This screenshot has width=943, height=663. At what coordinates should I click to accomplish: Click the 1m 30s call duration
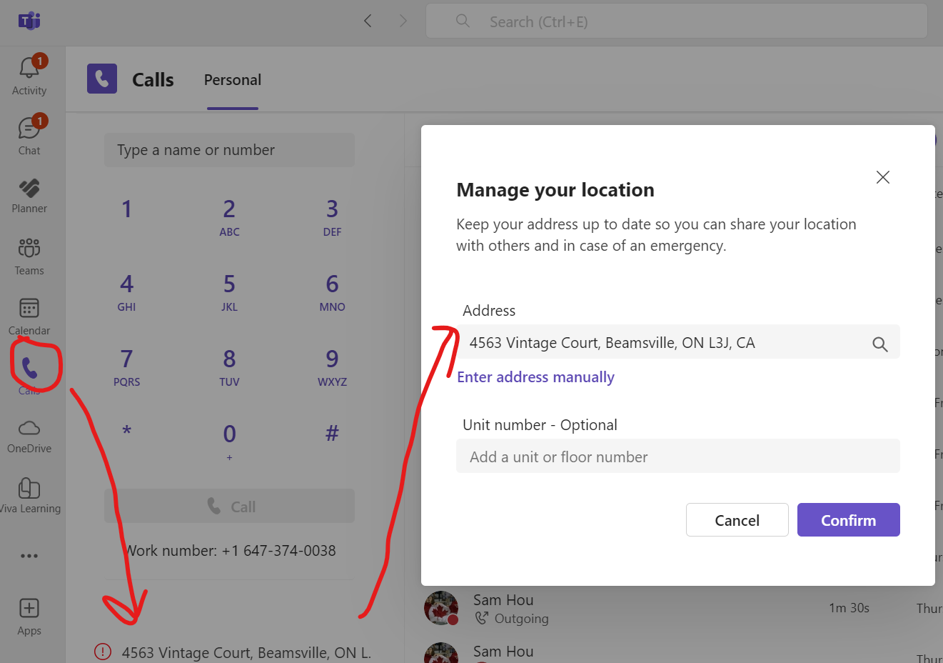tap(849, 608)
